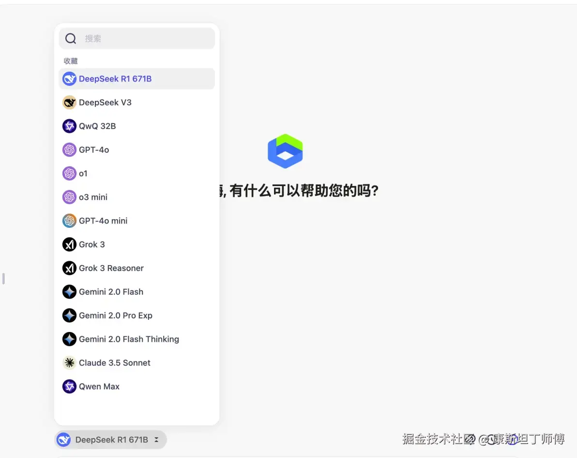The width and height of the screenshot is (577, 458).
Task: Click the o1 model icon
Action: pyautogui.click(x=69, y=173)
